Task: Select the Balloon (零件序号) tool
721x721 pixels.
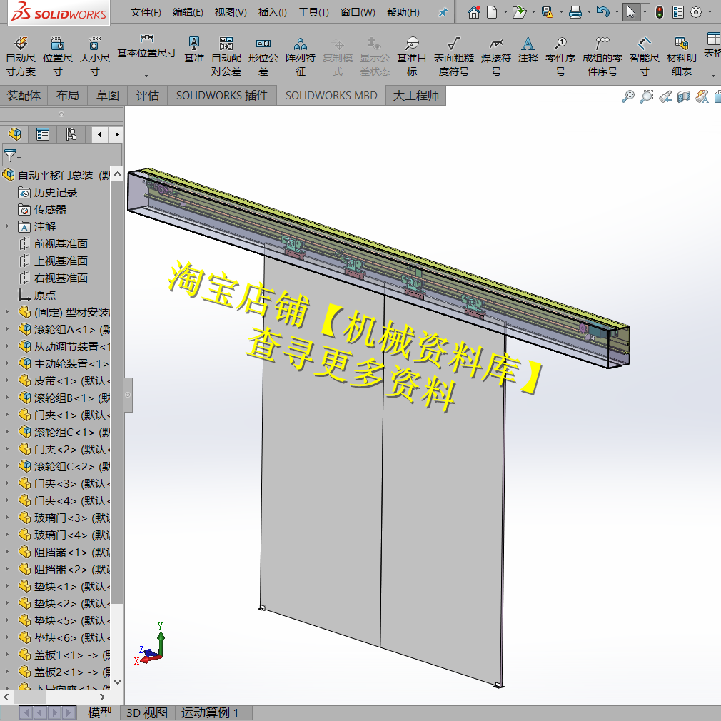Action: coord(560,56)
